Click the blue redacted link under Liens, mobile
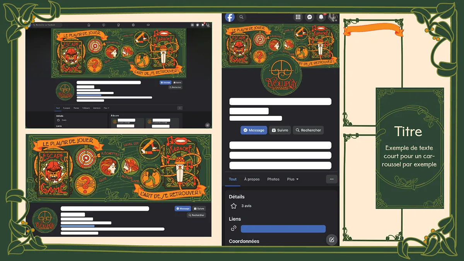The image size is (464, 261). coord(283,229)
